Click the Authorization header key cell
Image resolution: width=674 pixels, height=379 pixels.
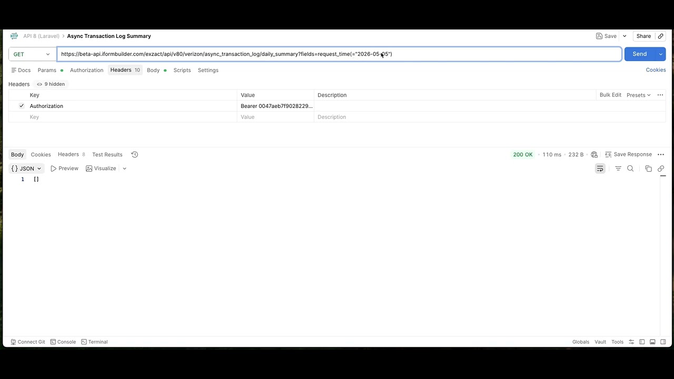click(132, 106)
